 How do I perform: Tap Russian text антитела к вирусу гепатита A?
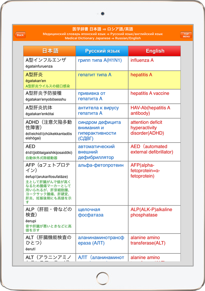98,110
